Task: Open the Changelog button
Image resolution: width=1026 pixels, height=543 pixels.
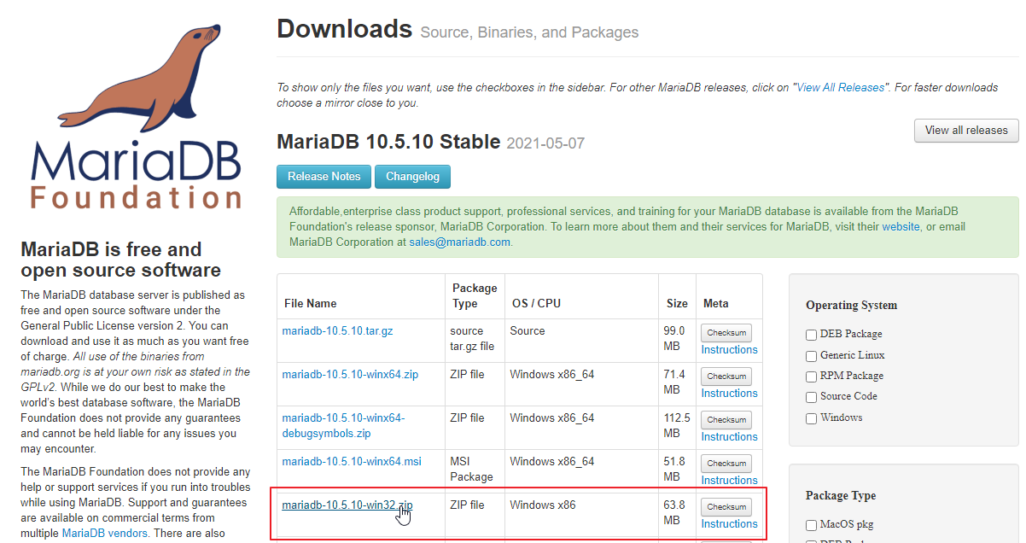Action: [x=412, y=177]
